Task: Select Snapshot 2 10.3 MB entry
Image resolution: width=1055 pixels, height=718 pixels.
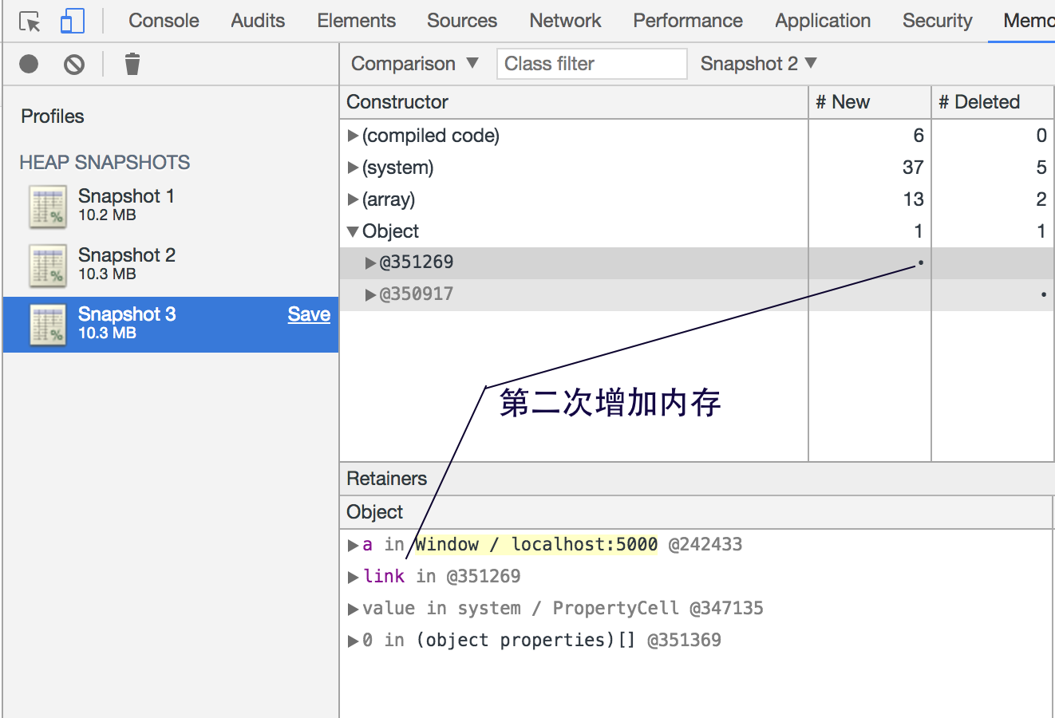Action: pyautogui.click(x=171, y=266)
